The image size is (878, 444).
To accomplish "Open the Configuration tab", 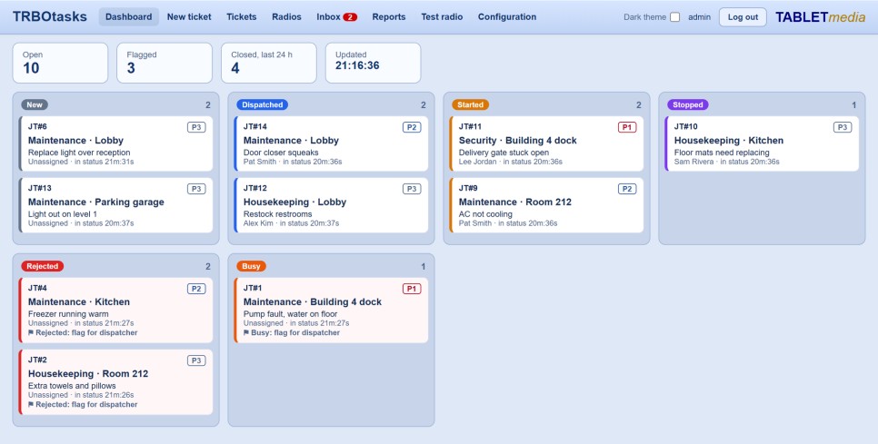I will [x=507, y=16].
